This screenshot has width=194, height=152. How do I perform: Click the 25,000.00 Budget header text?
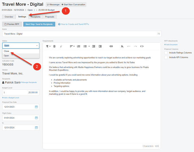(x=47, y=10)
